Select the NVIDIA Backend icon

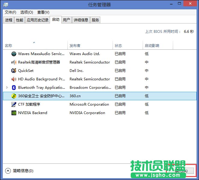coord(14,113)
